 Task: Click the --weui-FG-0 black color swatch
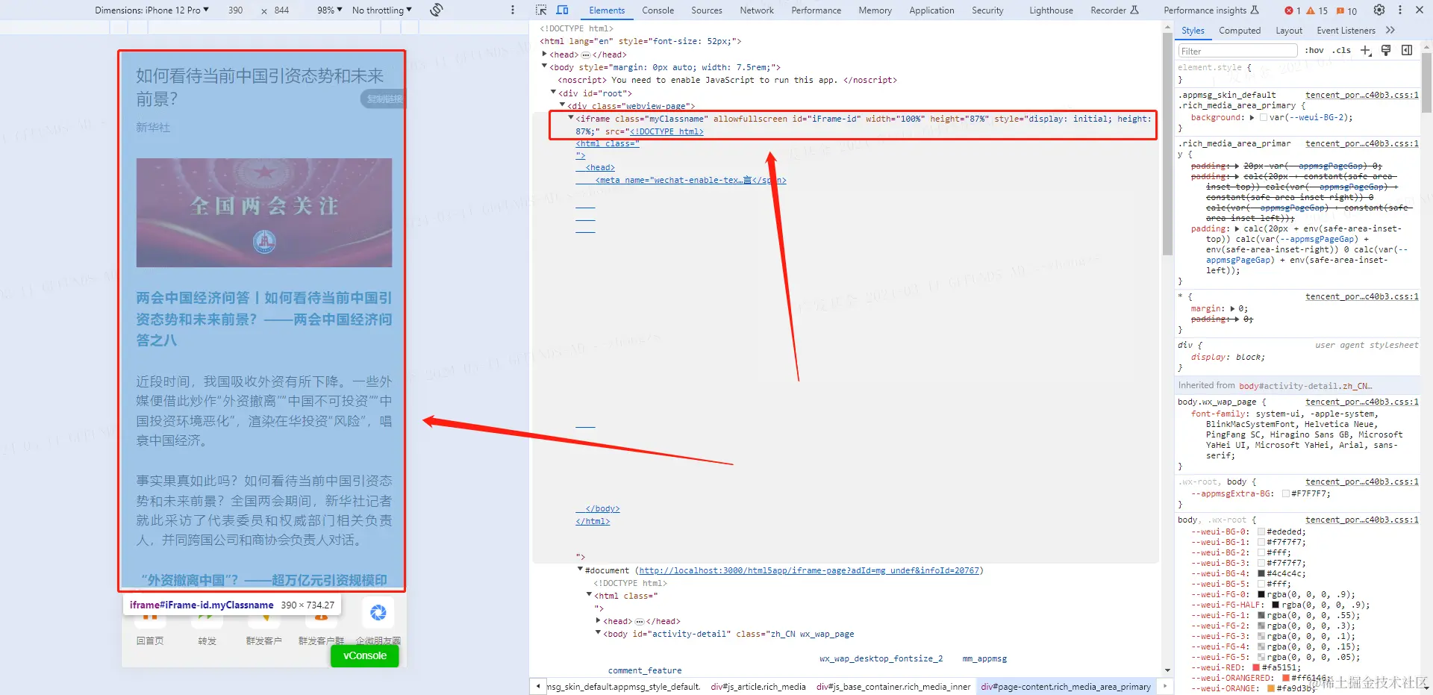coord(1261,594)
